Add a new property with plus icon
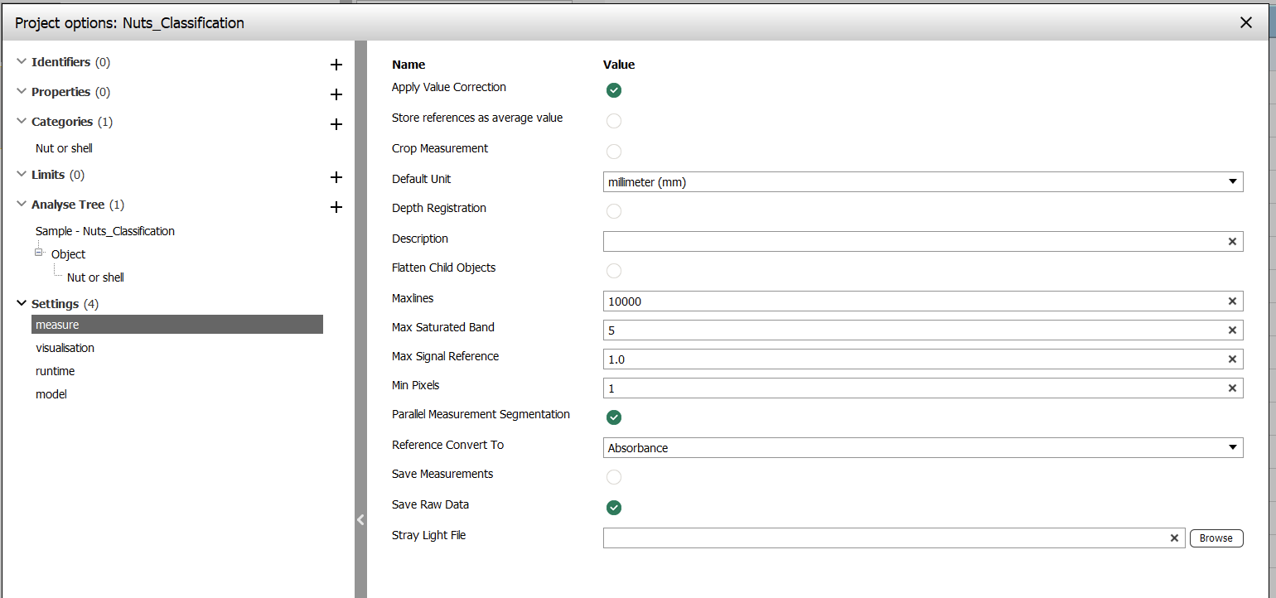Image resolution: width=1276 pixels, height=598 pixels. (336, 94)
